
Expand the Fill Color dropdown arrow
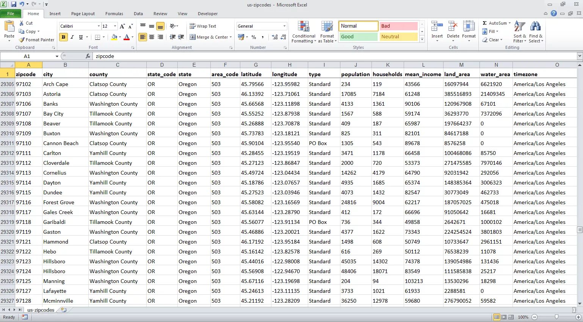point(120,37)
